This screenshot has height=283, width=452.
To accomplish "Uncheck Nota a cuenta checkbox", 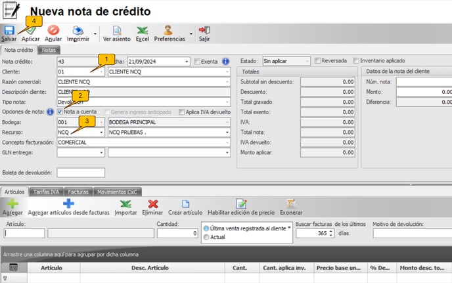I will pos(60,112).
